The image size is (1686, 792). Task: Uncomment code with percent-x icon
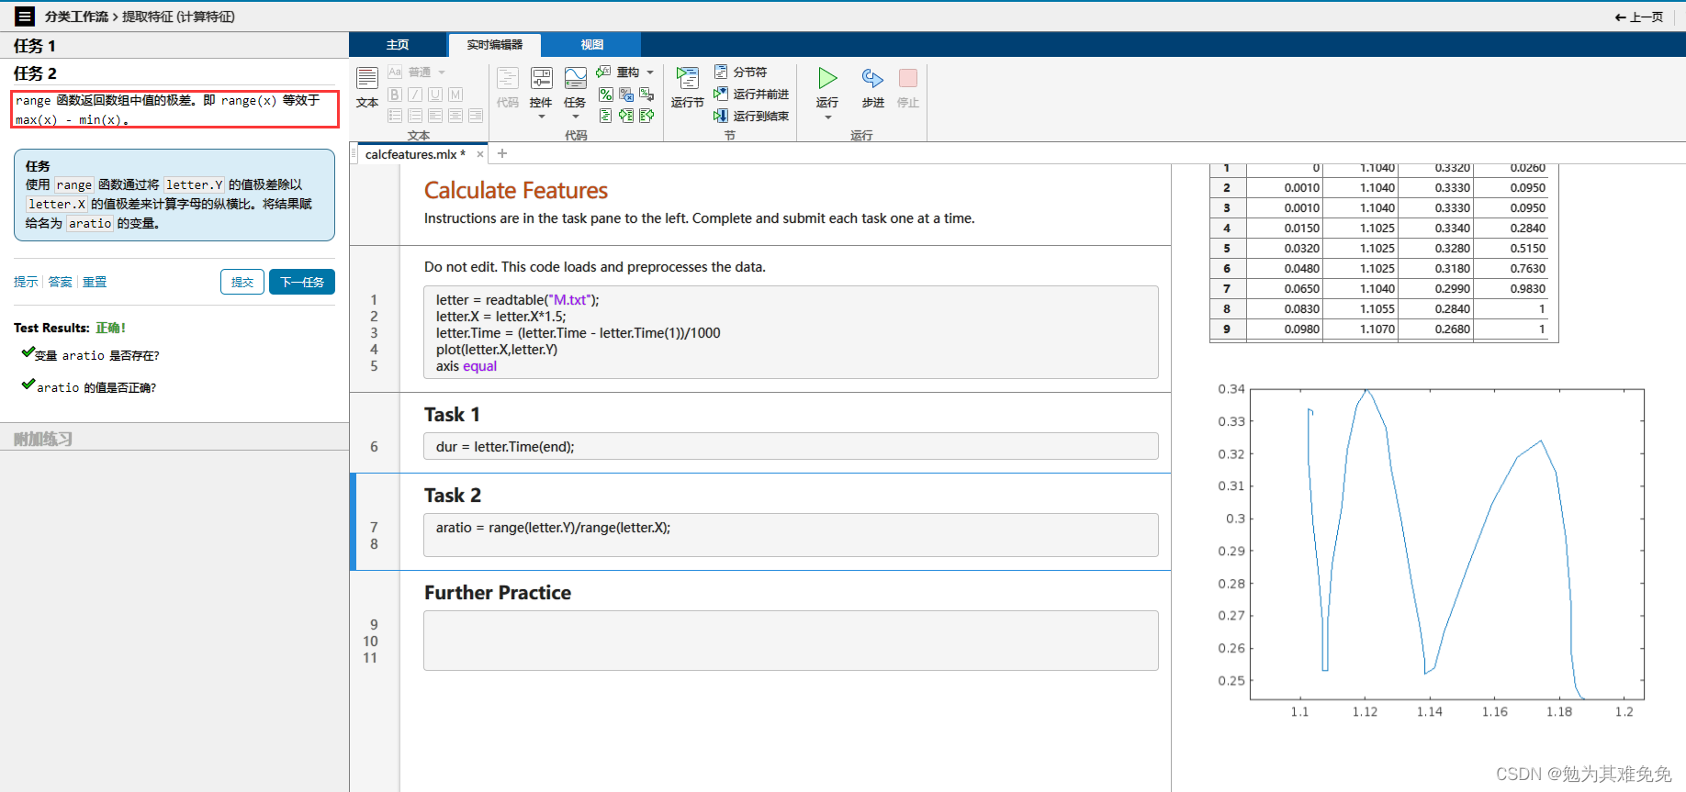coord(626,95)
